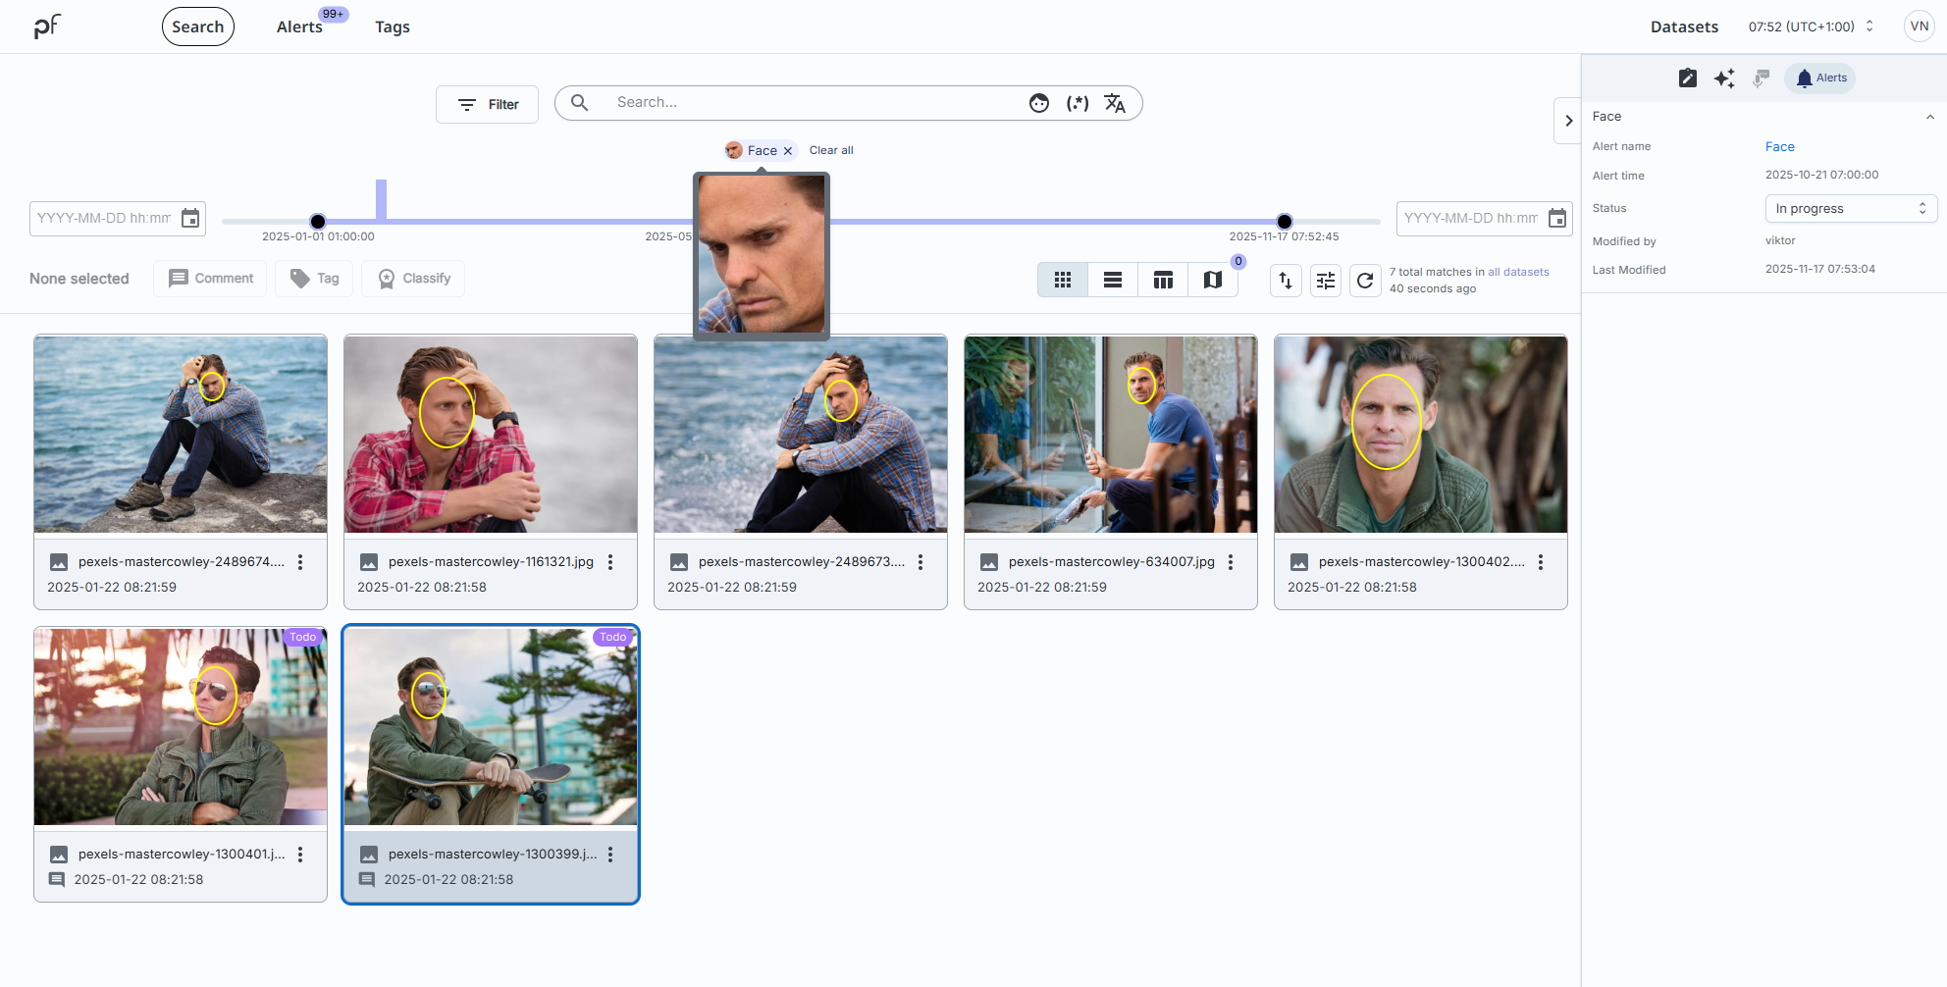This screenshot has width=1947, height=987.
Task: Open timezone selector next to 07:52
Action: [1869, 26]
